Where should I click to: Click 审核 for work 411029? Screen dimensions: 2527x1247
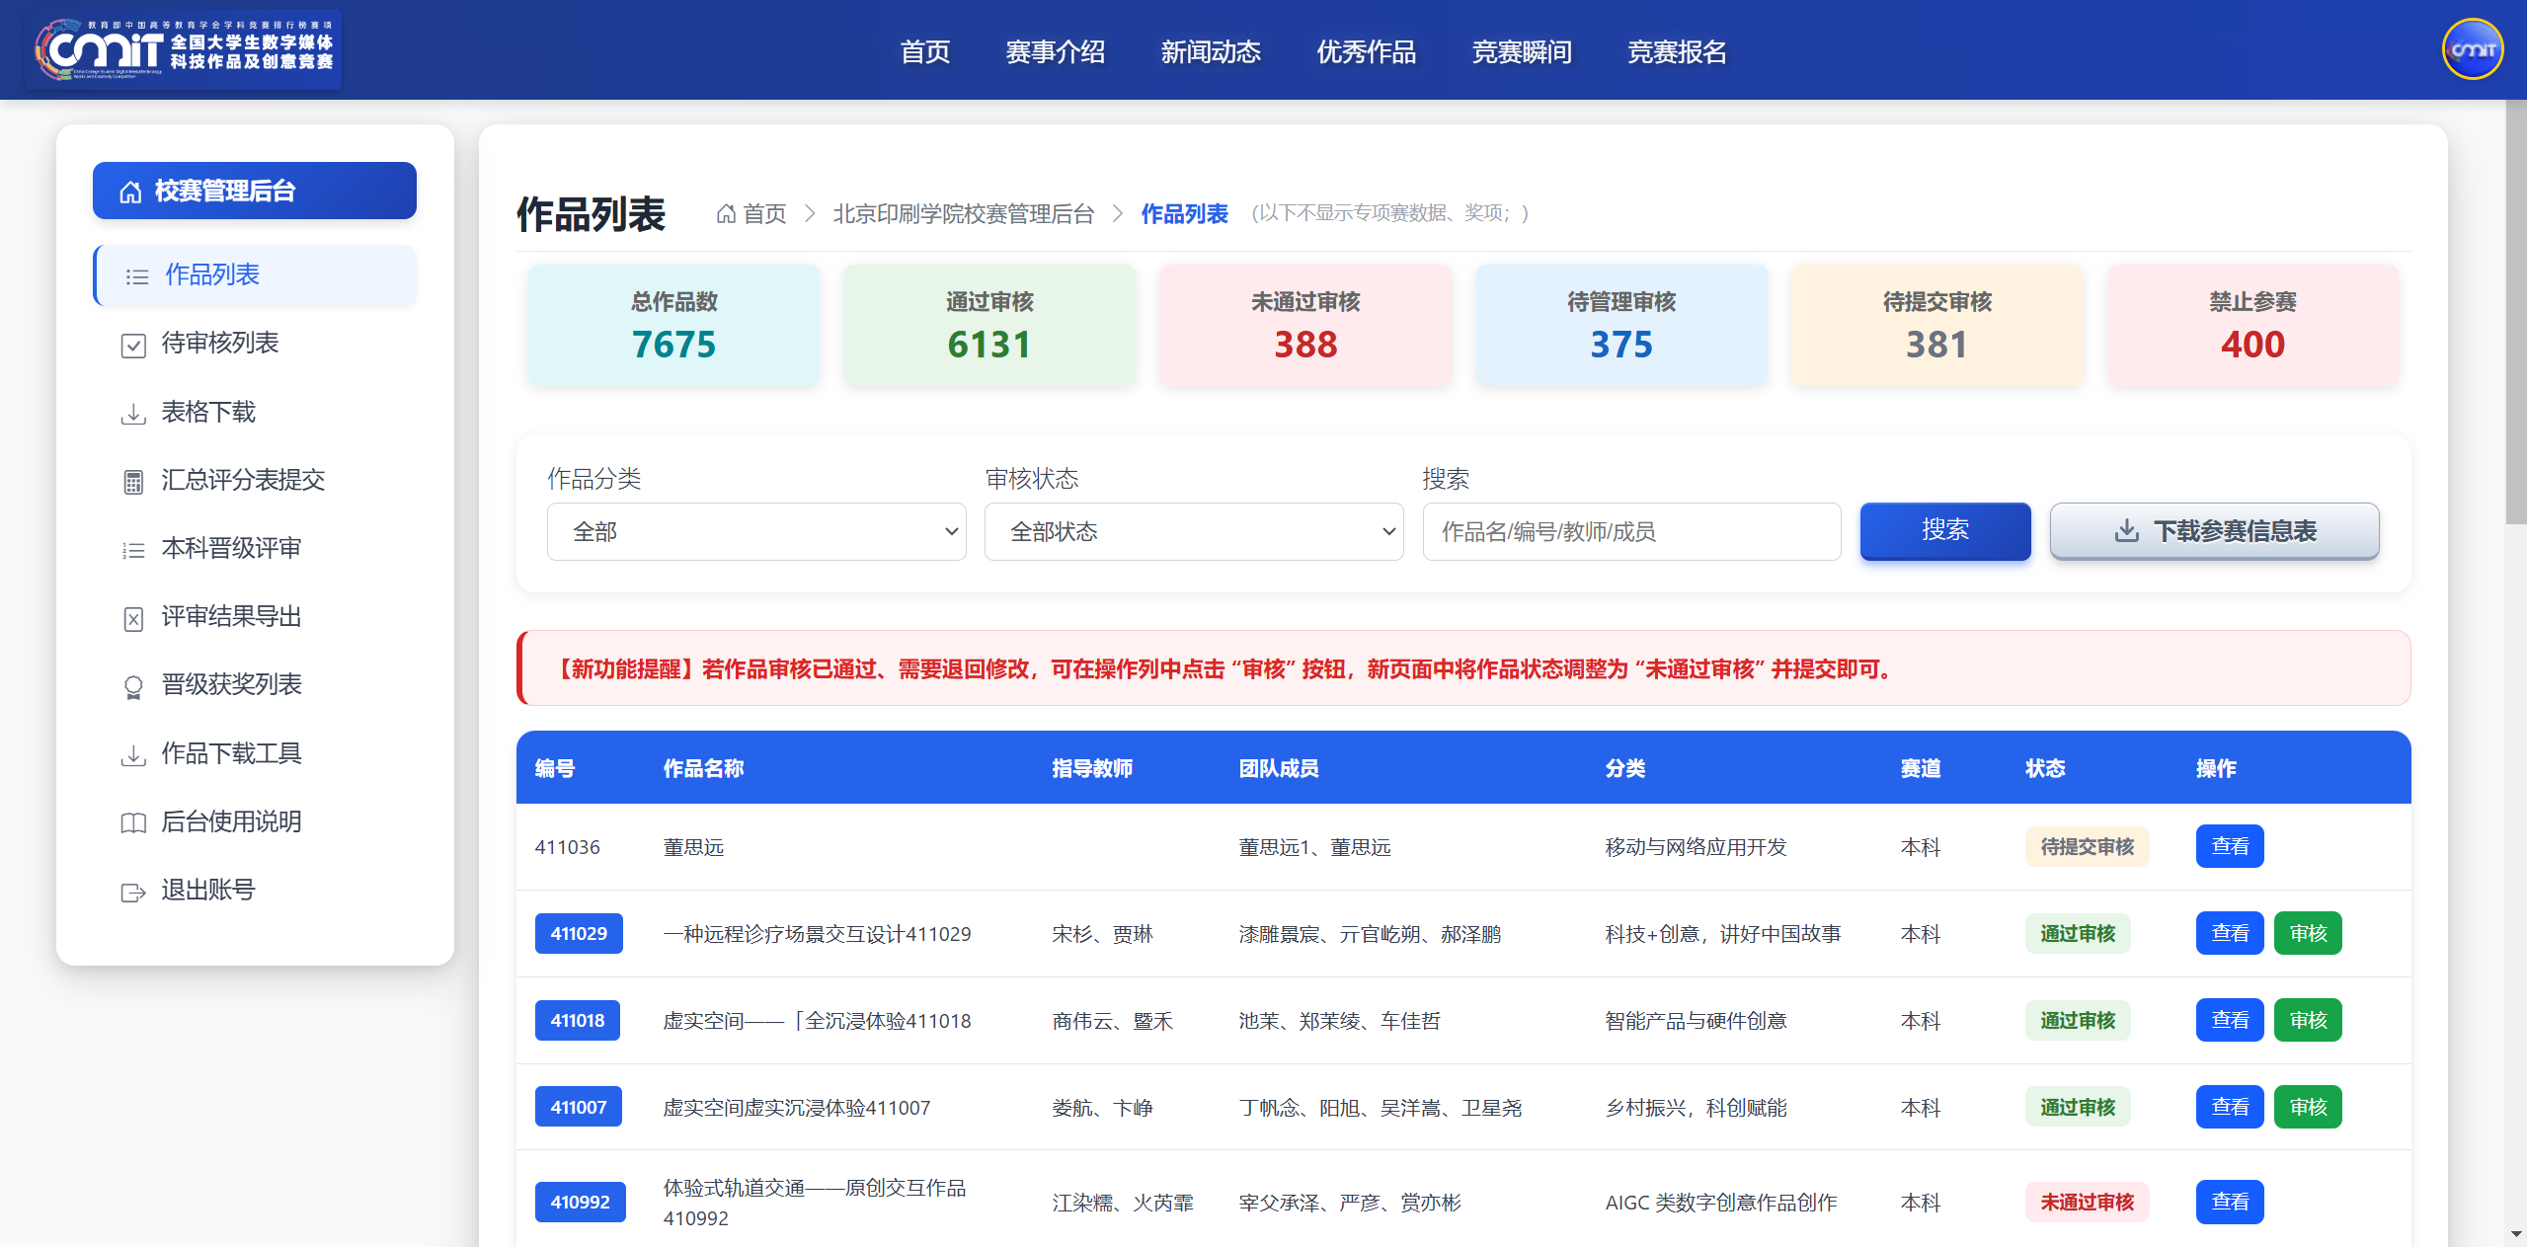[x=2308, y=933]
